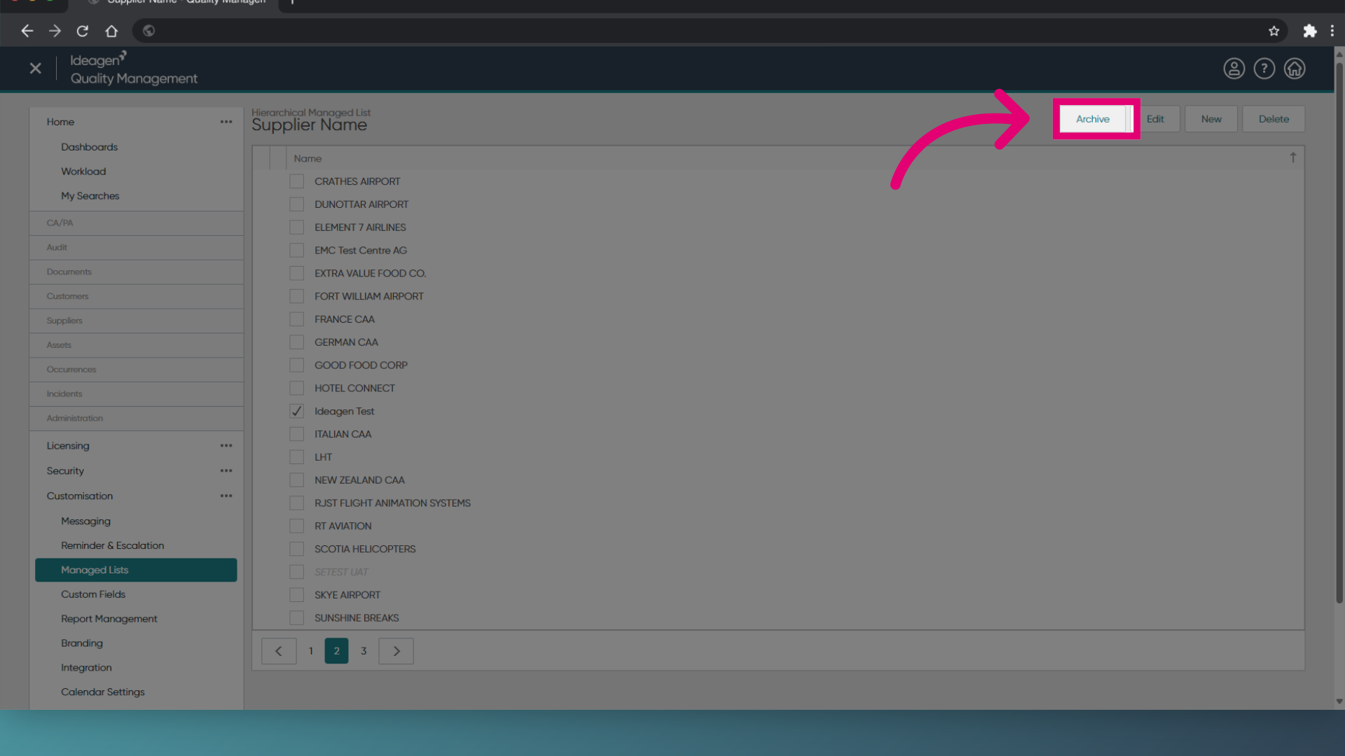
Task: Open the user profile icon
Action: coord(1234,69)
